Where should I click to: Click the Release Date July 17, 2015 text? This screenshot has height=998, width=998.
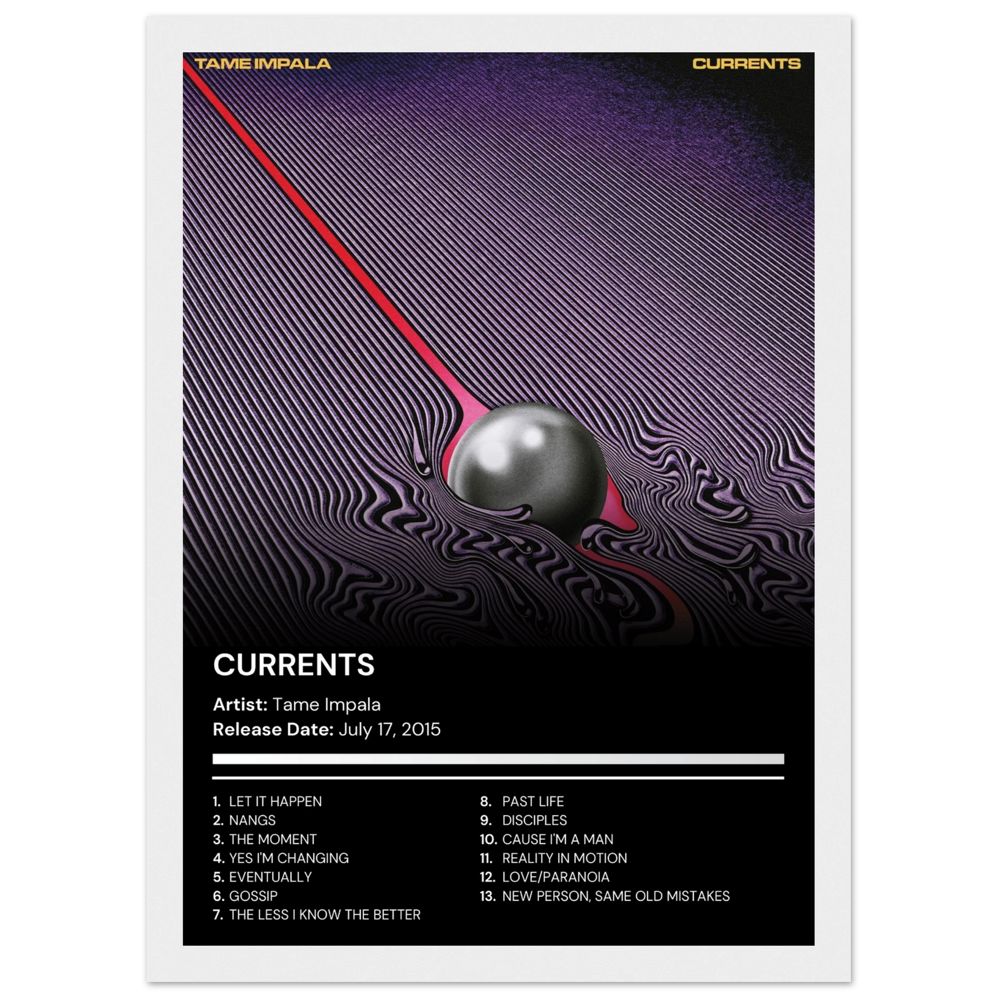[x=327, y=729]
